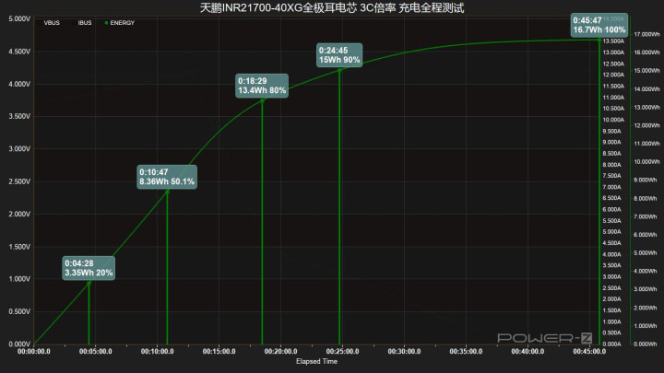Select the 0:24:45 15Wh 90% marker label
The height and width of the screenshot is (373, 664).
(x=339, y=55)
